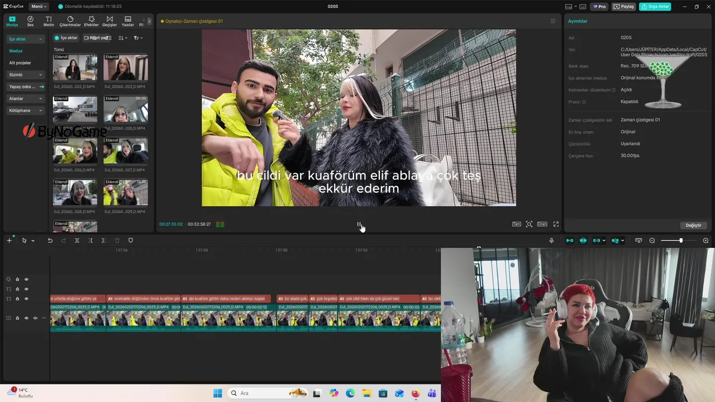
Task: Open the Medya tab
Action: coord(12,21)
